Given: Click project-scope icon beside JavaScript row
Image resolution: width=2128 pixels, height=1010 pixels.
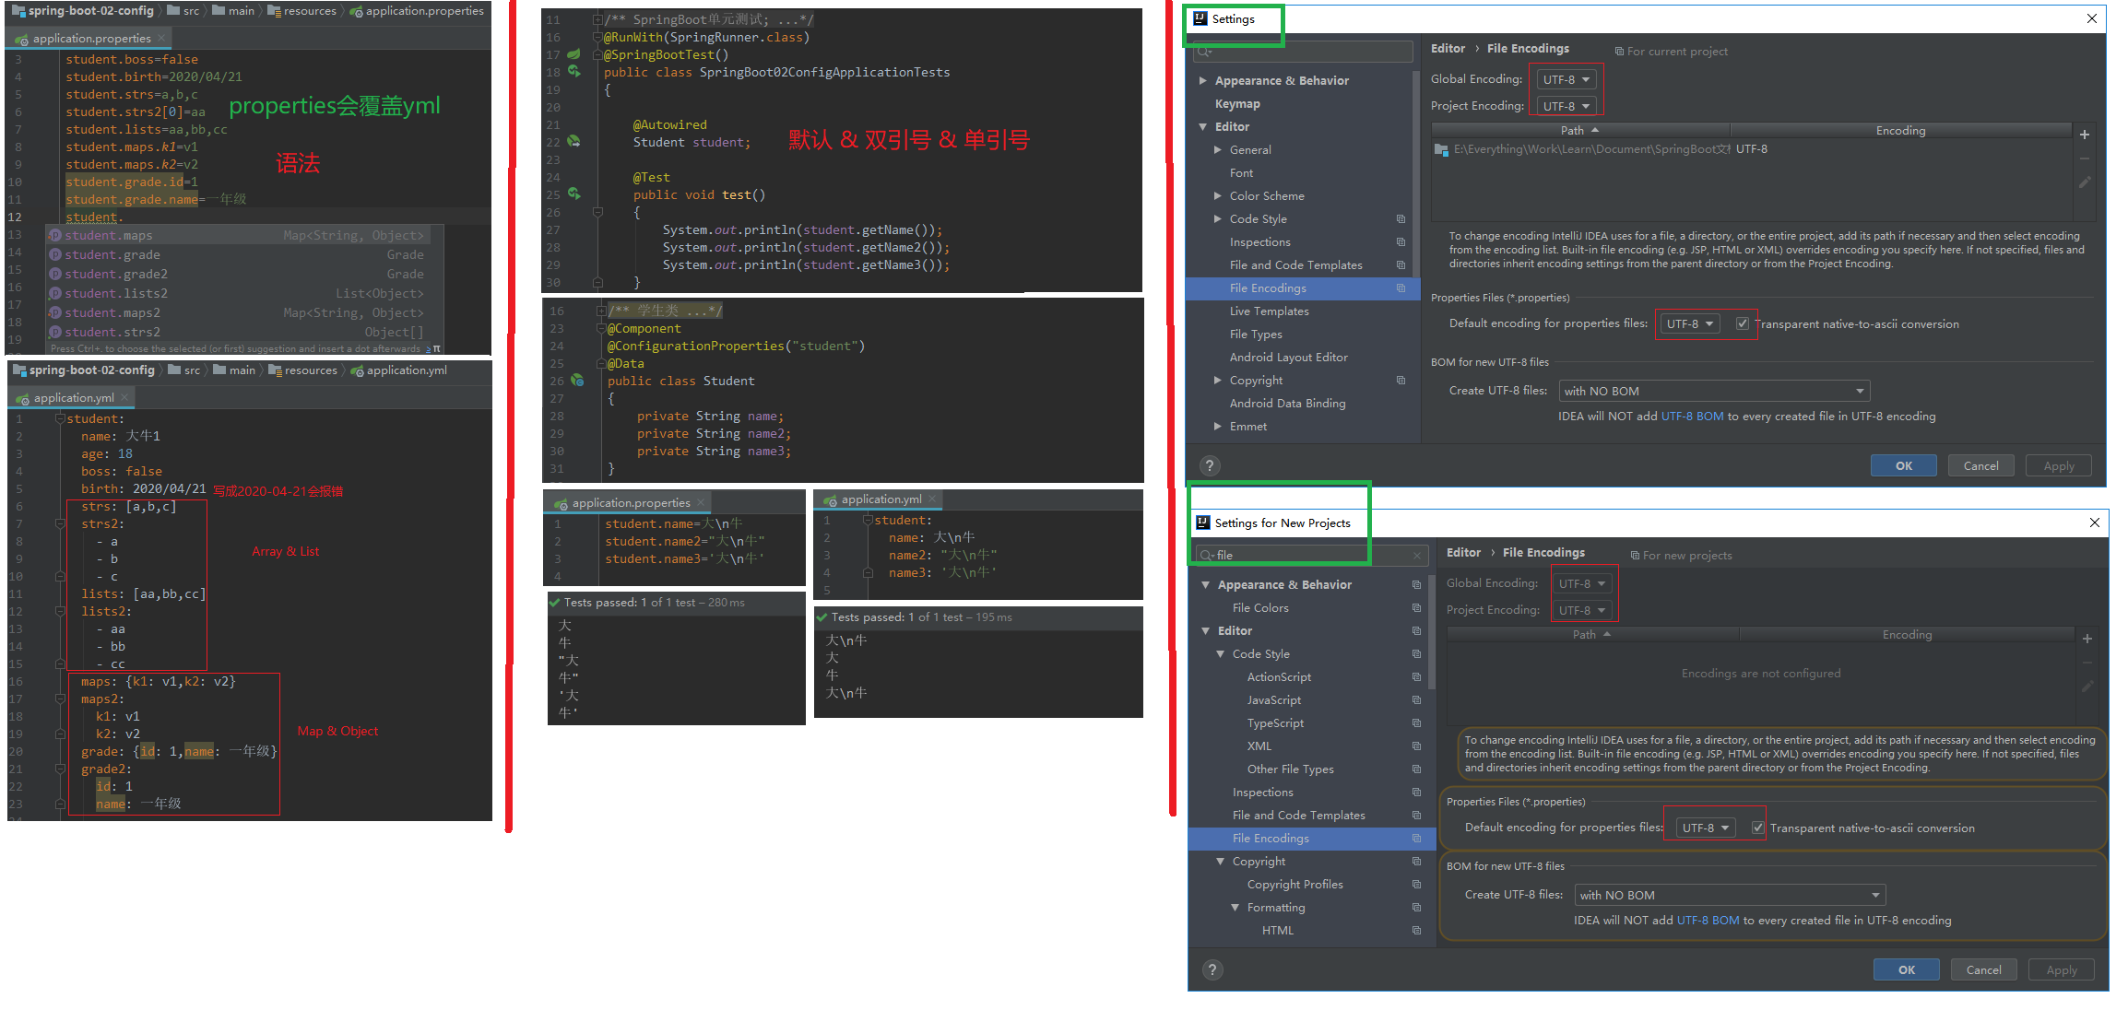Looking at the screenshot, I should 1416,700.
